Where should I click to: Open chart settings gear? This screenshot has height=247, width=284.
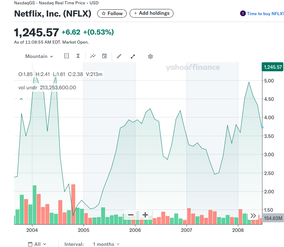(150, 57)
